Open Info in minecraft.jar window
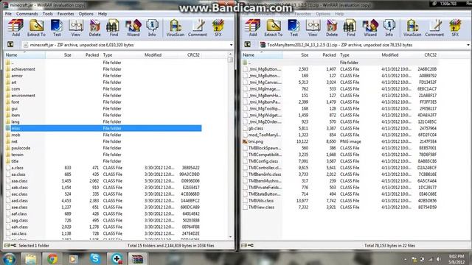Image resolution: width=472 pixels, height=265 pixels. pos(152,28)
